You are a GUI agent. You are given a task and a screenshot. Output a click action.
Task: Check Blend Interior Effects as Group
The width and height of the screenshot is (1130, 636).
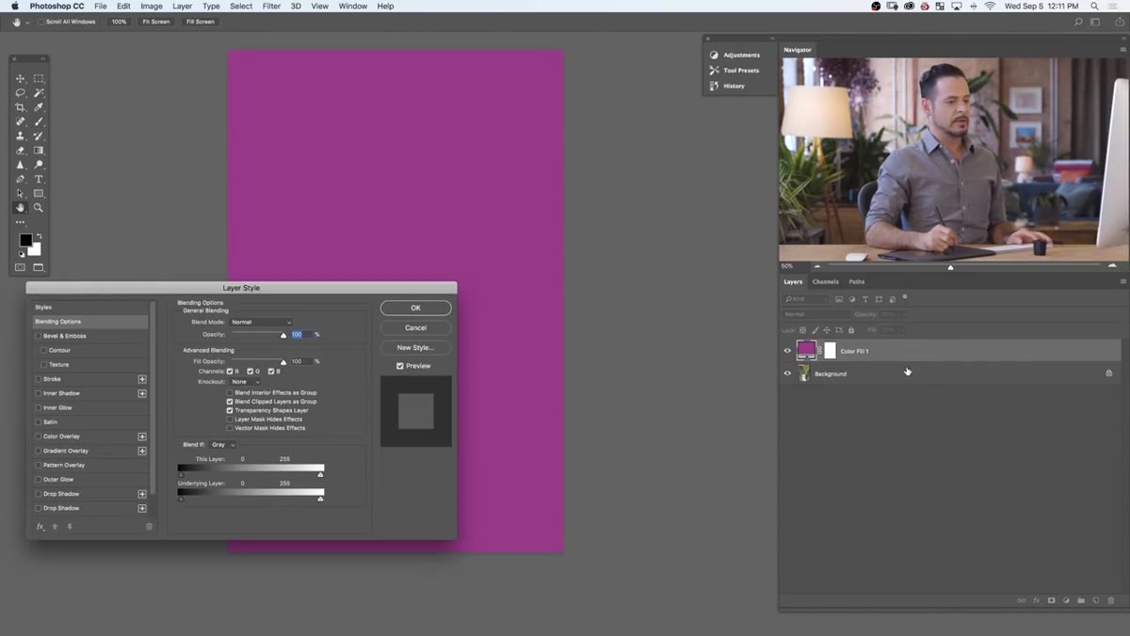pos(230,392)
